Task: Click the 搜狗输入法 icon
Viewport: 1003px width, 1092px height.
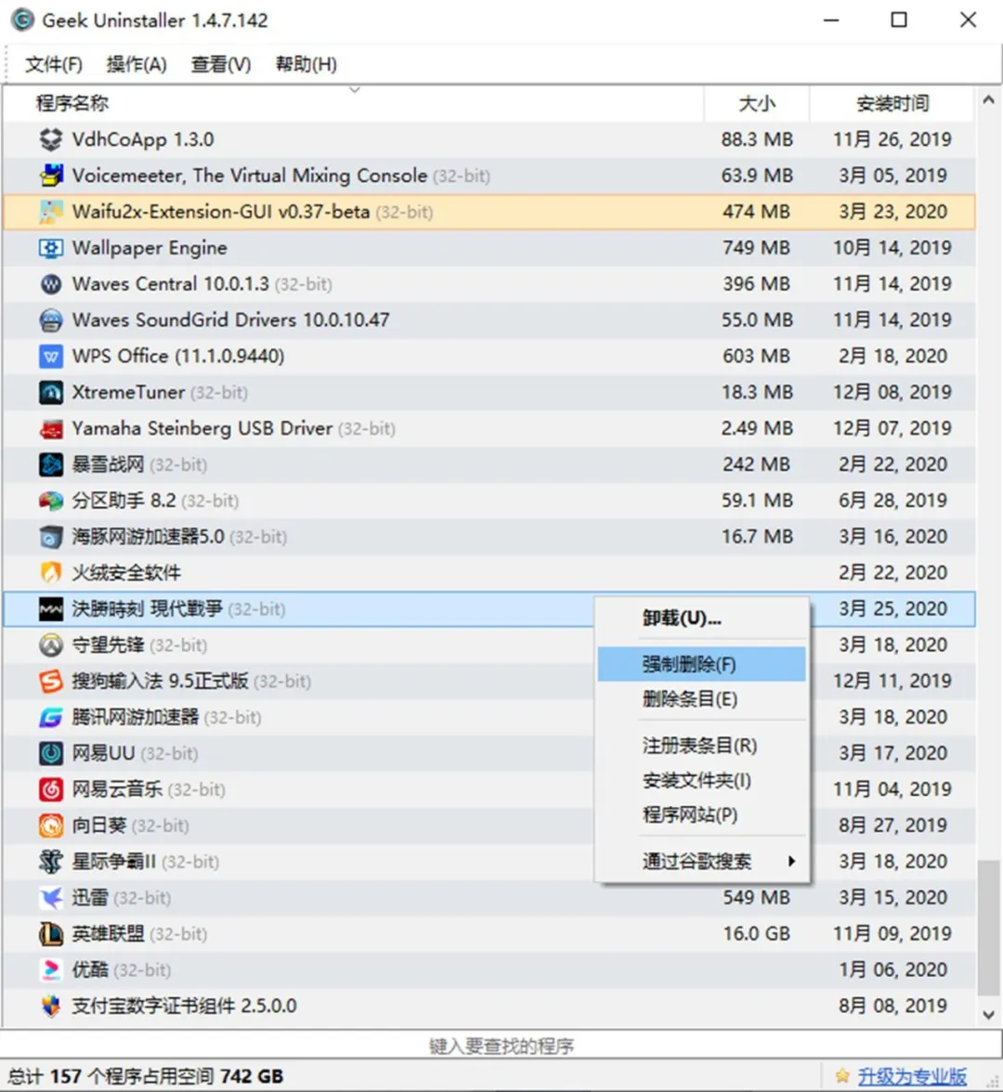Action: pos(50,682)
